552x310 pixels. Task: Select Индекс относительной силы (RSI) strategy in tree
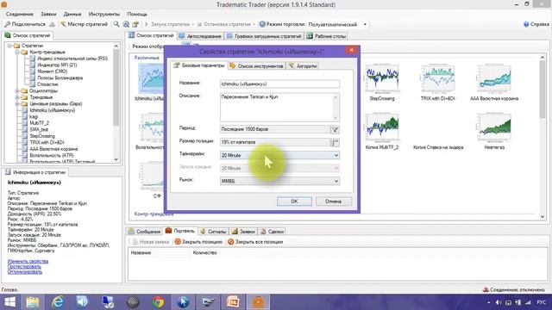[x=72, y=59]
